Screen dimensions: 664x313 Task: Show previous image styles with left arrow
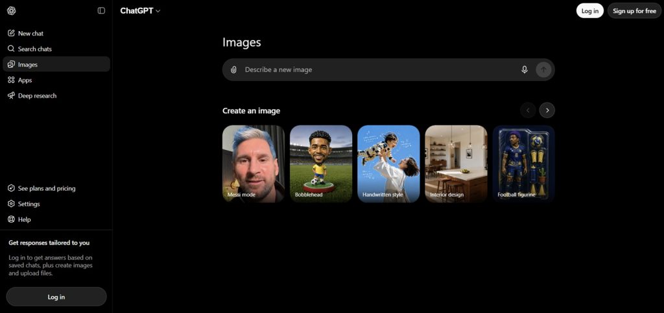(x=528, y=110)
